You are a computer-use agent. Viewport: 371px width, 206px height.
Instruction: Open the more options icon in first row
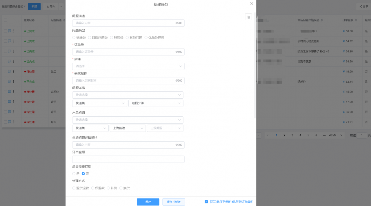click(13, 31)
